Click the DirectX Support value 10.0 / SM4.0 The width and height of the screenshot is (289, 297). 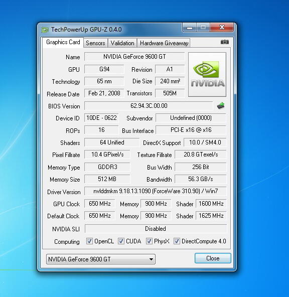tap(205, 142)
